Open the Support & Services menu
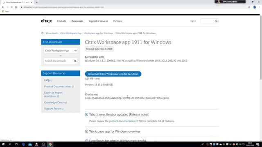 [98, 21]
